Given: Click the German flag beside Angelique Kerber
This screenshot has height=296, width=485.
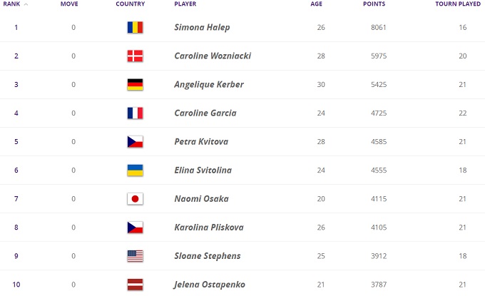Looking at the screenshot, I should [135, 85].
